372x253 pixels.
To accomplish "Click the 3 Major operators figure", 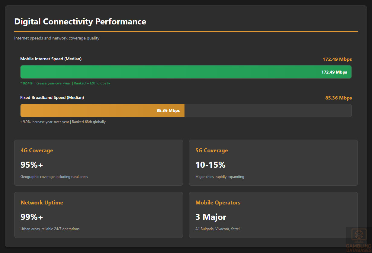I will point(211,217).
